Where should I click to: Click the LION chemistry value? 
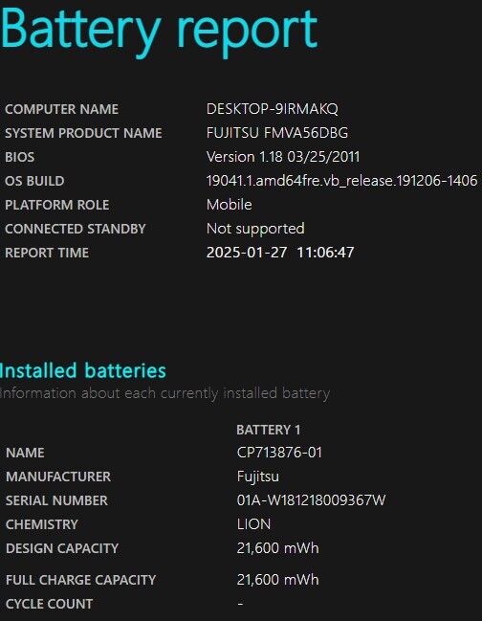click(x=253, y=524)
